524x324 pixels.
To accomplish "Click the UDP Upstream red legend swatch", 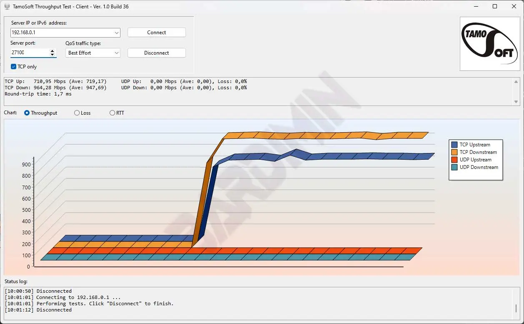I will 454,160.
